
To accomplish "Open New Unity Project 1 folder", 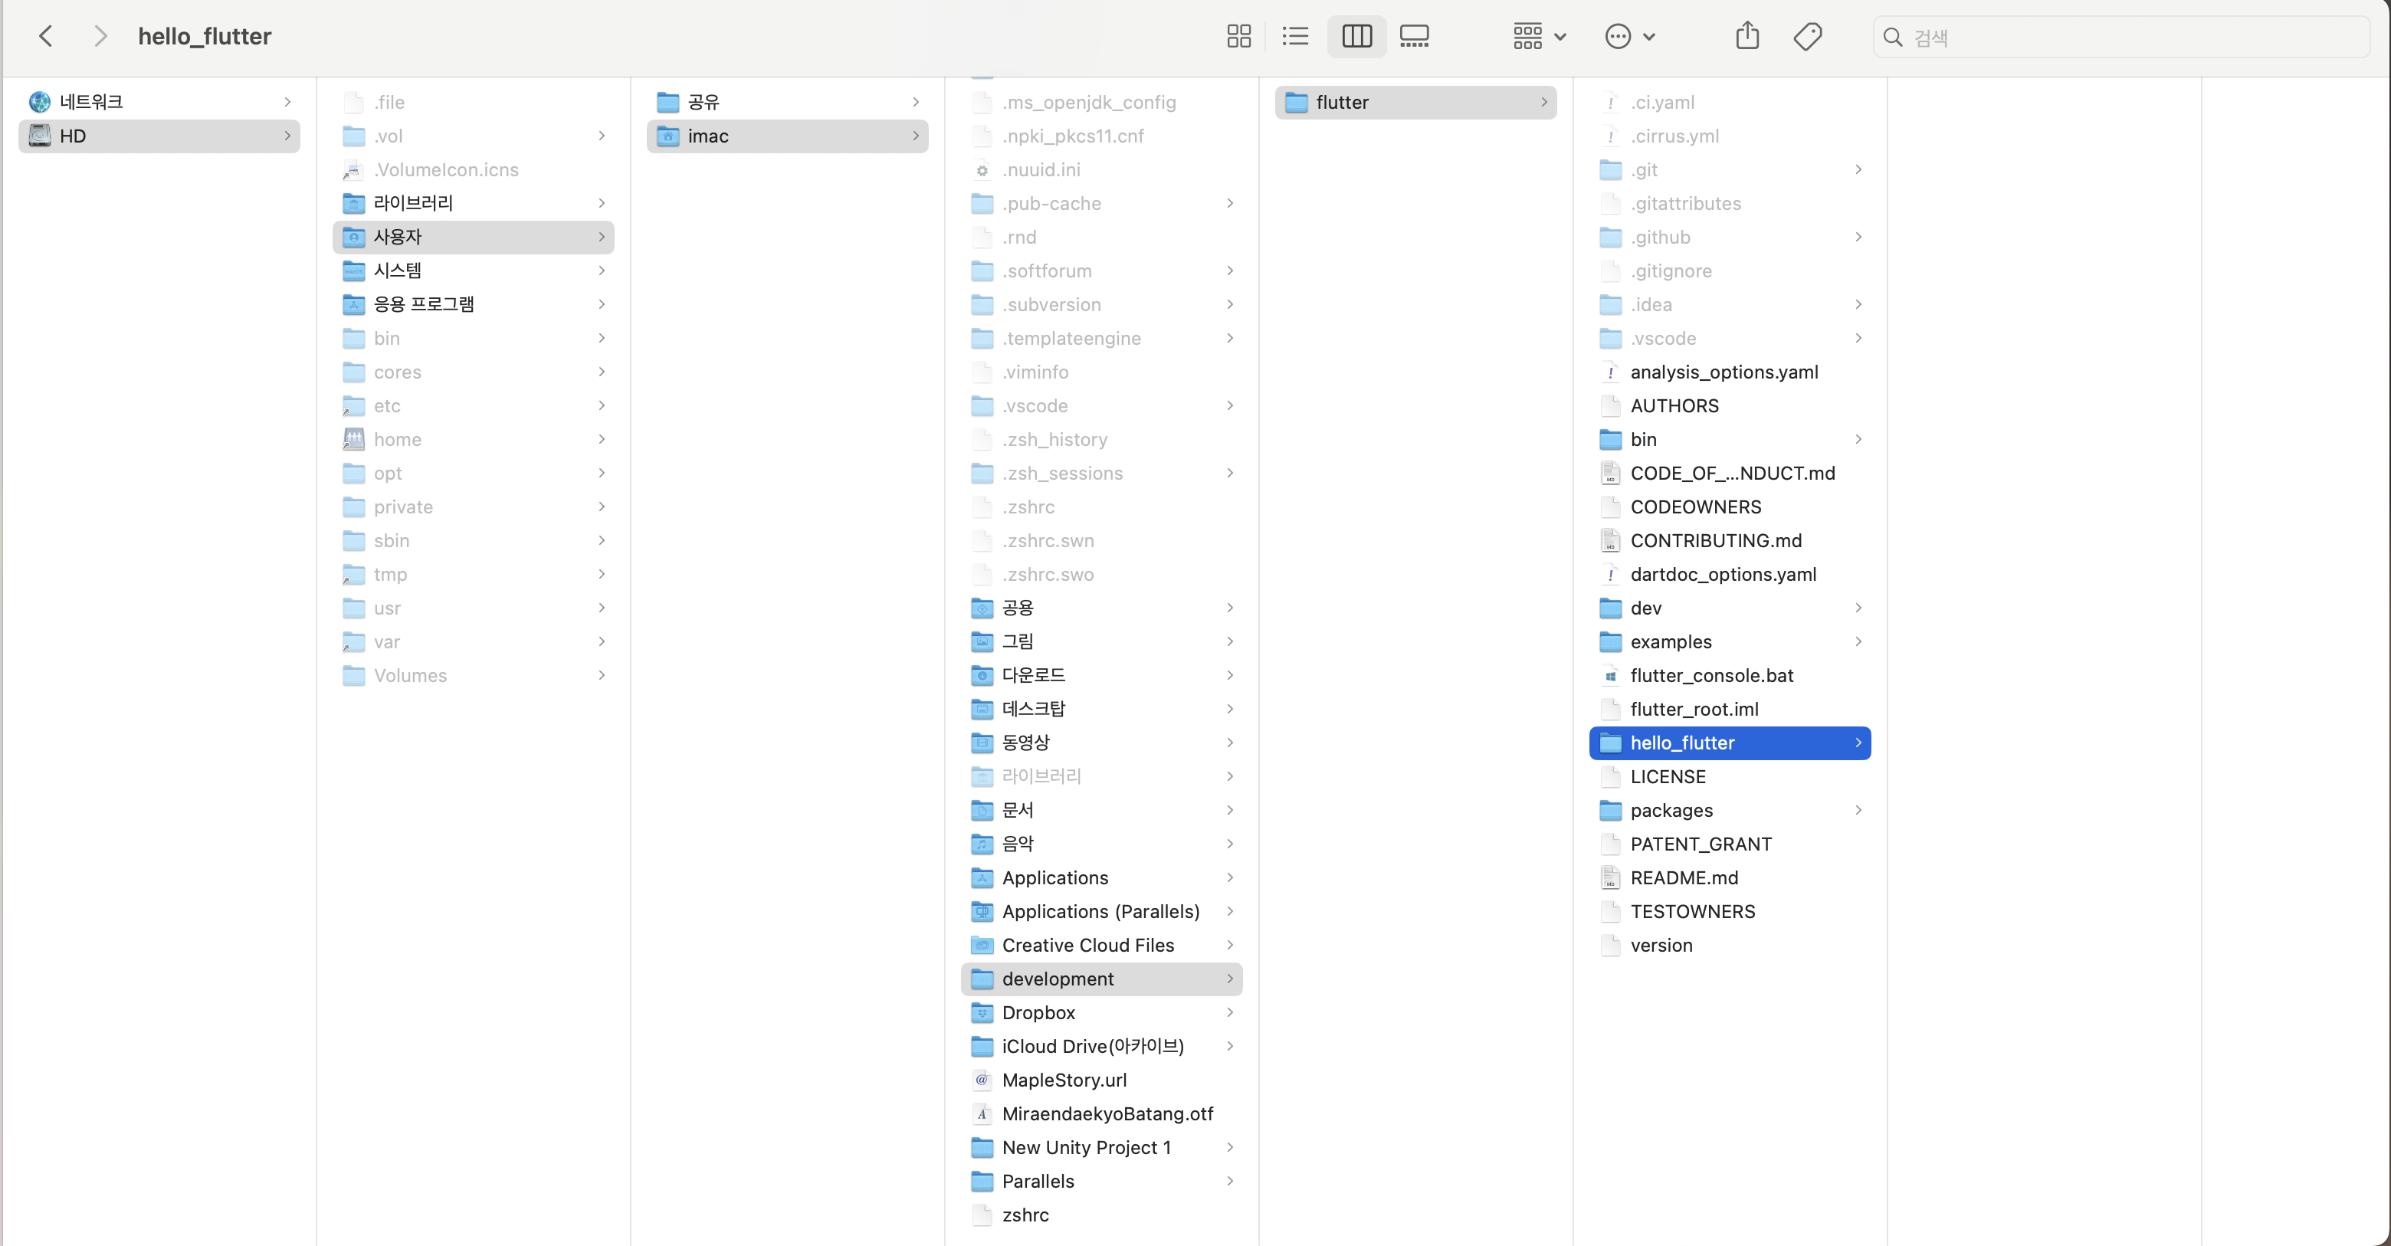I will pyautogui.click(x=1102, y=1148).
